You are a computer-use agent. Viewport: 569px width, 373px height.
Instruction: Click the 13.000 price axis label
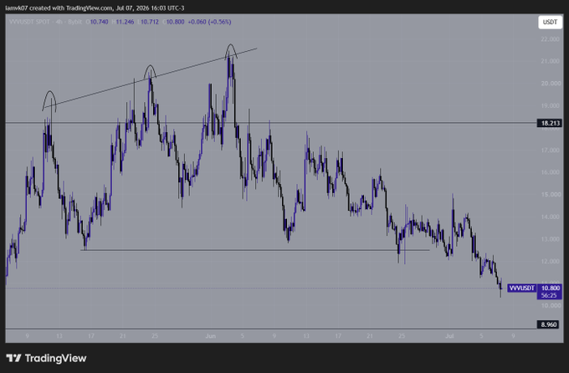tap(550, 239)
